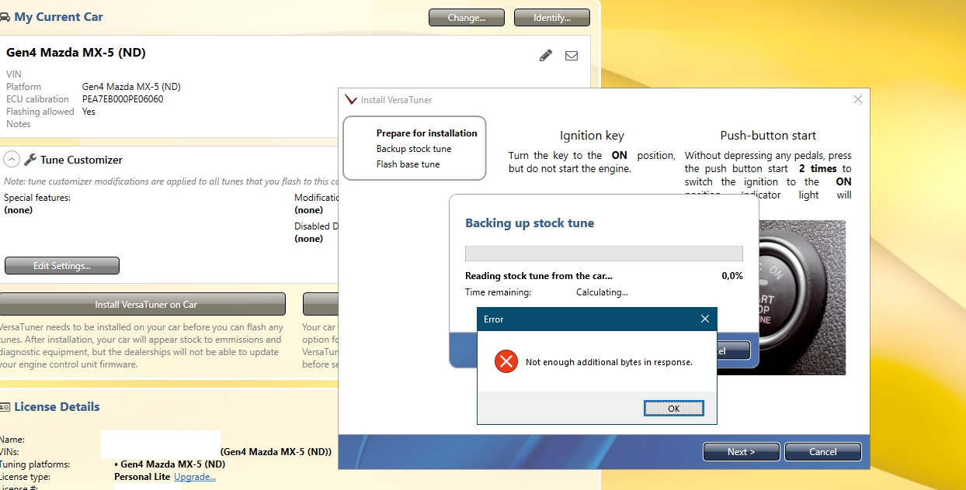Open Edit Settings... for the tune customizer

coord(62,266)
